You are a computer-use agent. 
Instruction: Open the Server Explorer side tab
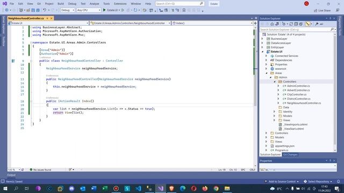point(4,25)
